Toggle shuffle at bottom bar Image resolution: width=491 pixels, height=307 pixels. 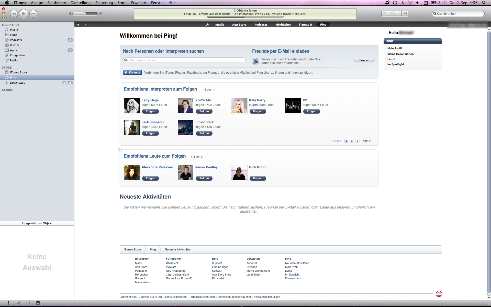18,303
